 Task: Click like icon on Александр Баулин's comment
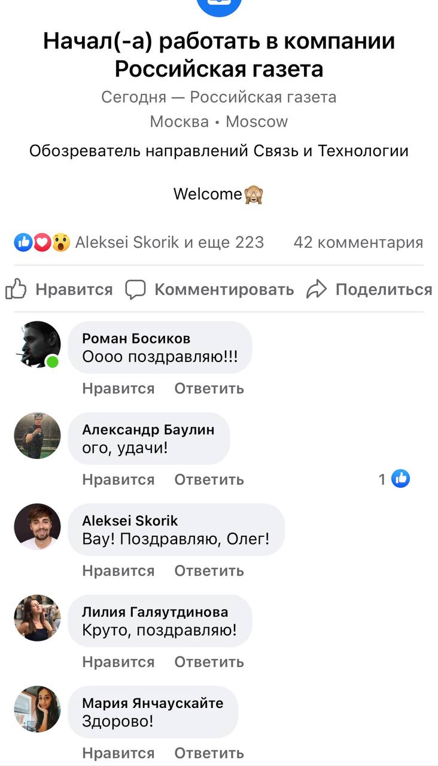click(400, 479)
